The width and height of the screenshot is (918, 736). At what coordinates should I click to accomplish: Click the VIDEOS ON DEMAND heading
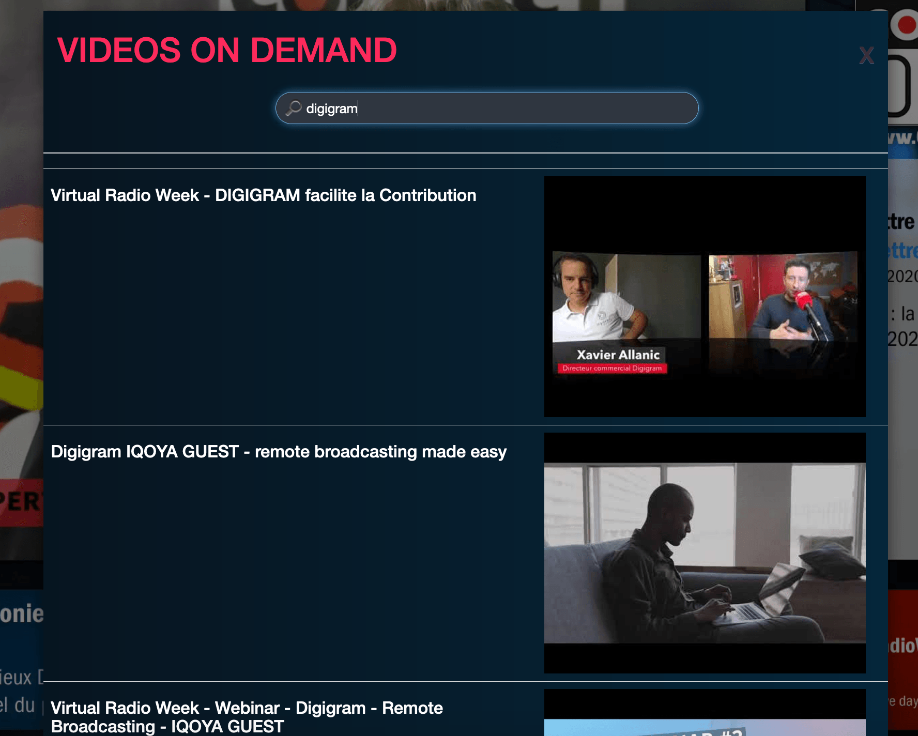pos(227,50)
